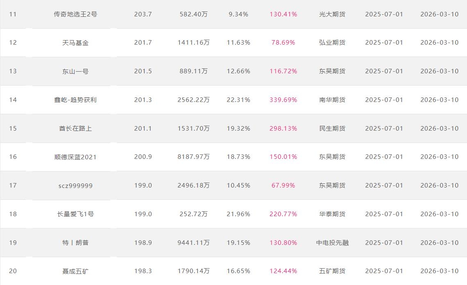Select the 鑫屹-趋势获利 account name
467x285 pixels.
tap(75, 100)
